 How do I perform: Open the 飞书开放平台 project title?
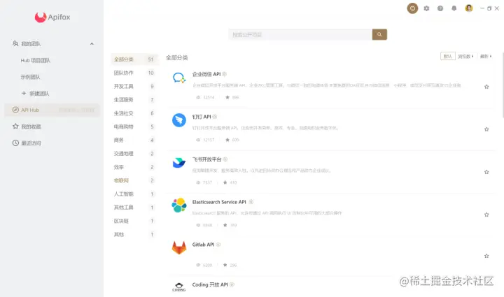point(207,159)
